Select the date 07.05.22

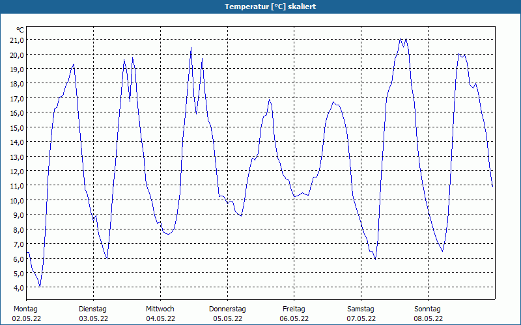click(361, 319)
